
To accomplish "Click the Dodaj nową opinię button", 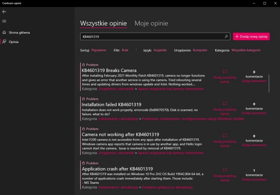I will tap(251, 36).
